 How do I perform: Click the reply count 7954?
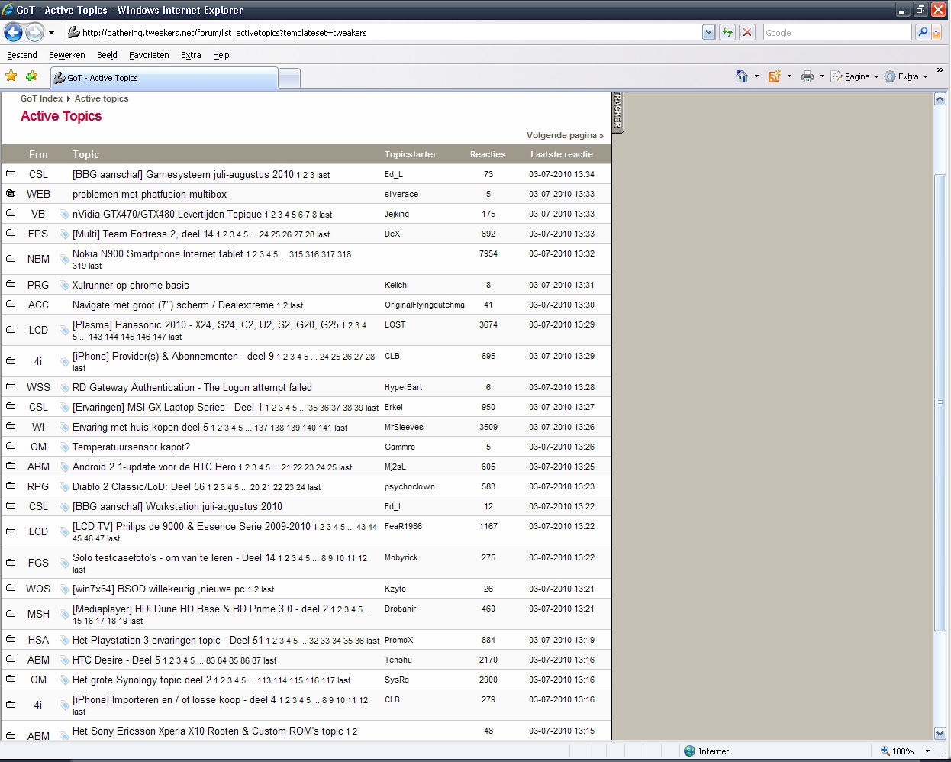tap(488, 253)
